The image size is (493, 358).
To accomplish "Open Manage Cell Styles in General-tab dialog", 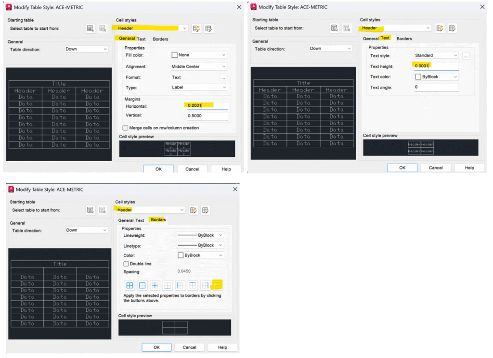I will [208, 28].
